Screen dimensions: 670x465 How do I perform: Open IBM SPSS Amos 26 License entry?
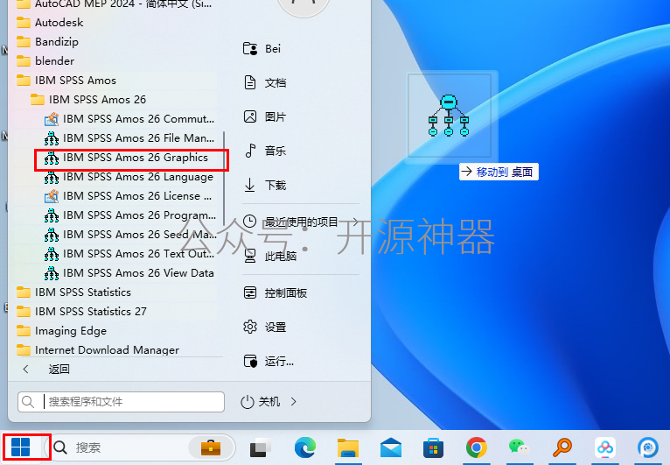[x=129, y=196]
